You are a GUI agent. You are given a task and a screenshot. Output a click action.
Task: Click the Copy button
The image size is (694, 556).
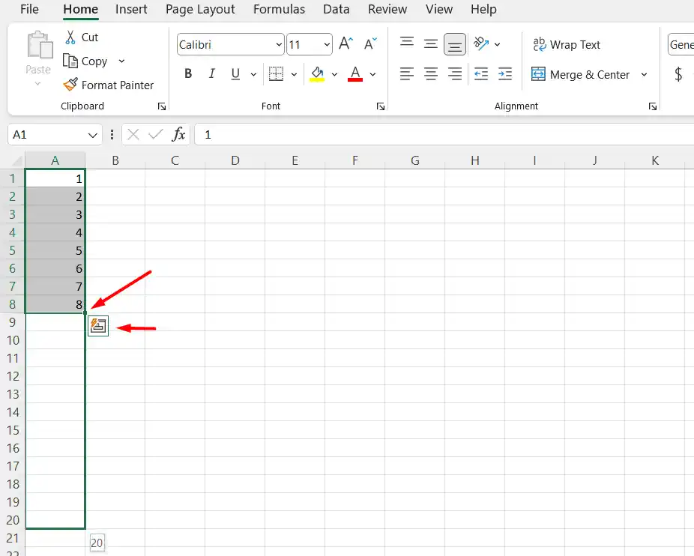[86, 61]
